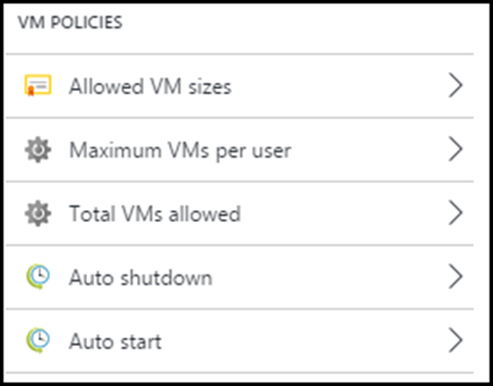Screen dimensions: 493x386
Task: Select the Maximum VMs per user label
Action: [x=180, y=150]
